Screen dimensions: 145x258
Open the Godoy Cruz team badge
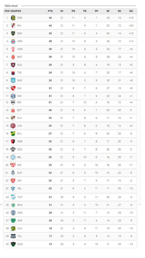point(13,213)
